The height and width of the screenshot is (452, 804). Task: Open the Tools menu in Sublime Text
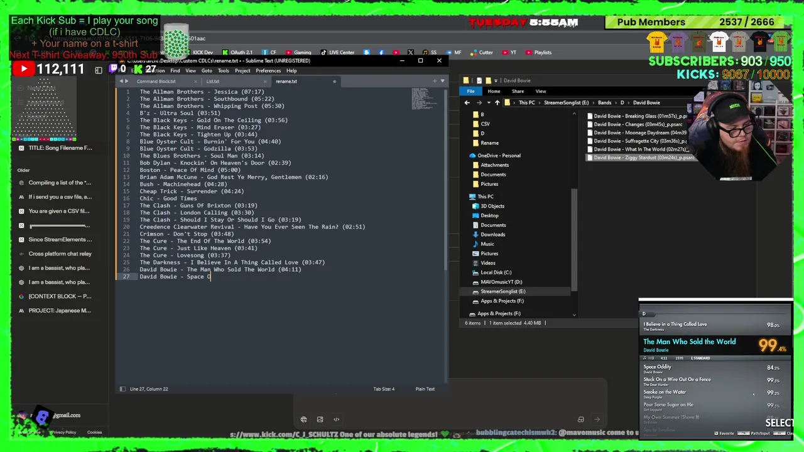[223, 70]
